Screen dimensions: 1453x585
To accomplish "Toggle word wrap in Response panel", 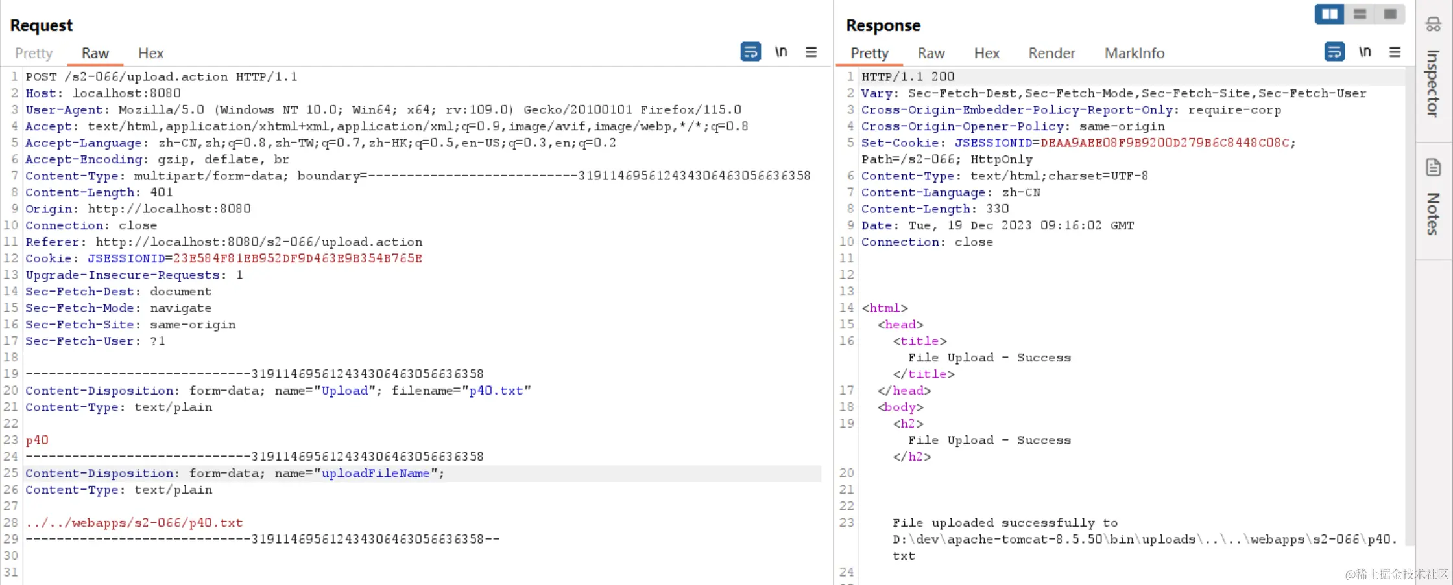I will [x=1334, y=52].
